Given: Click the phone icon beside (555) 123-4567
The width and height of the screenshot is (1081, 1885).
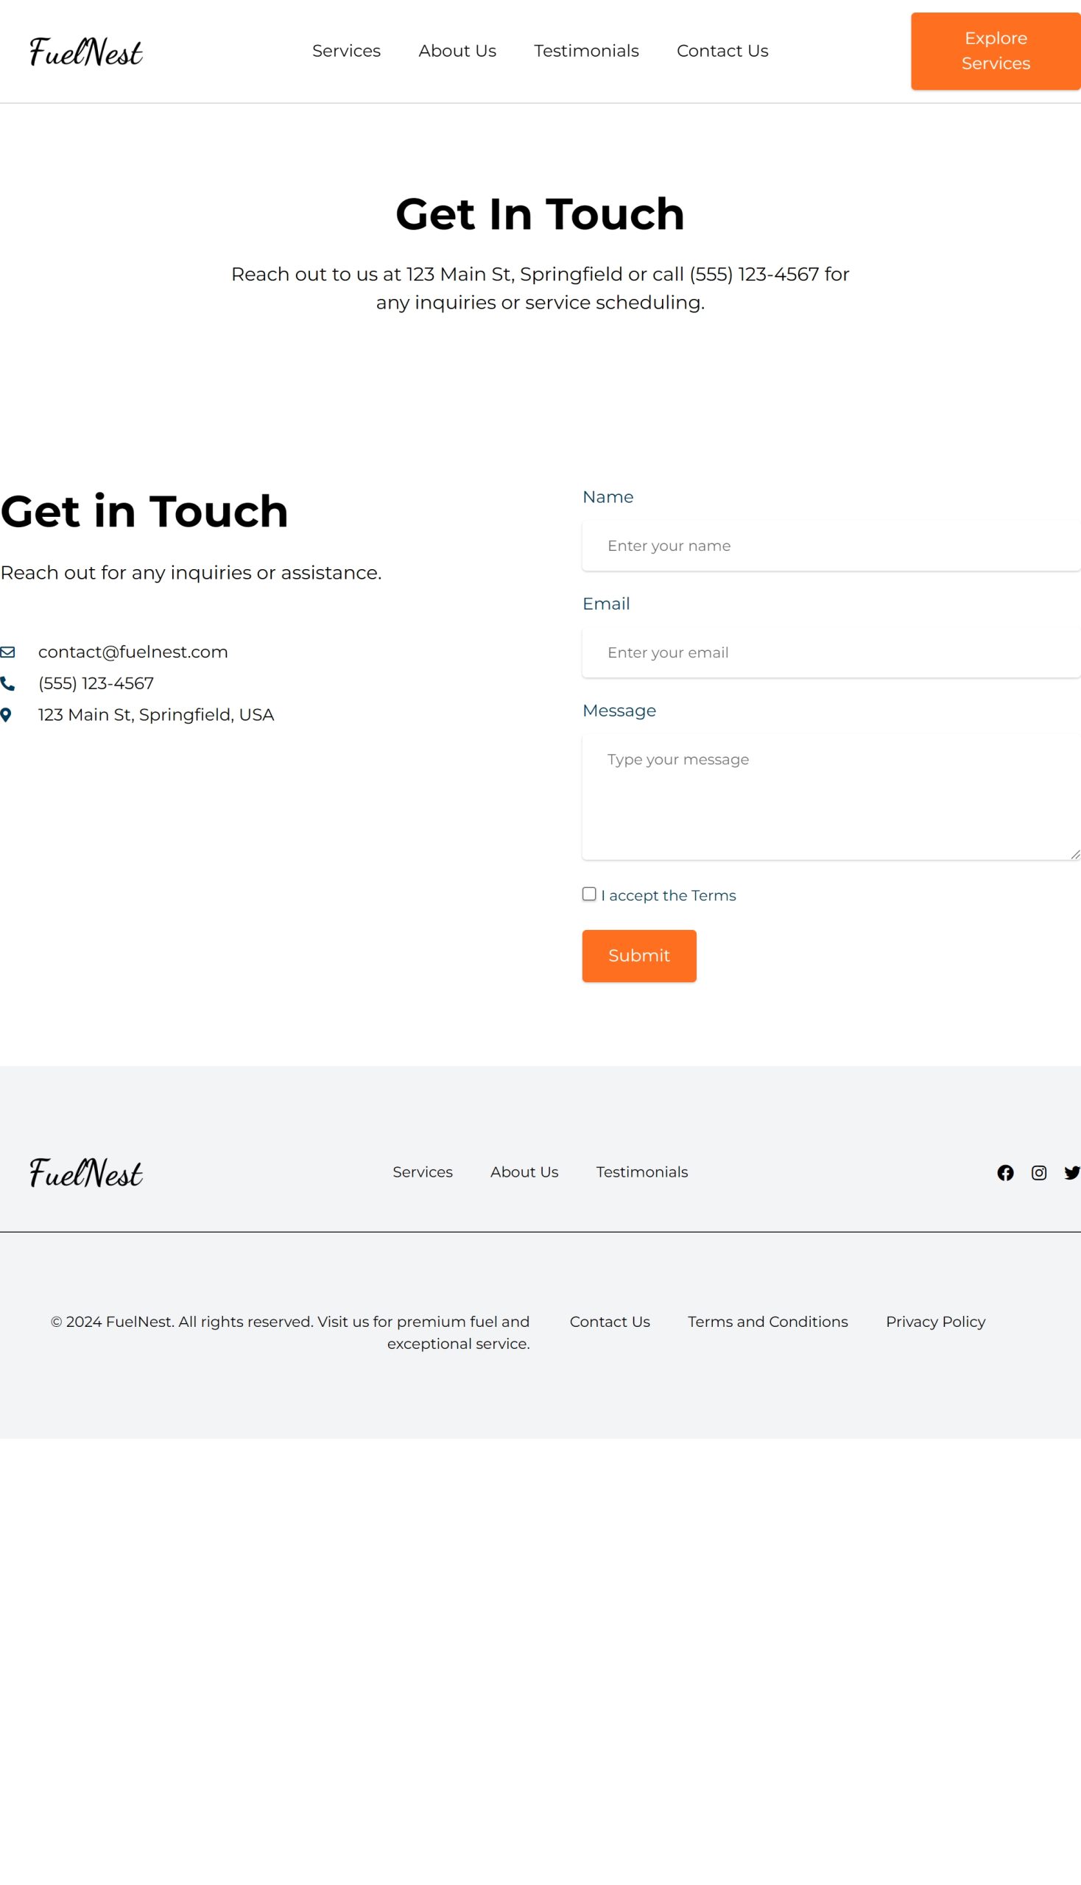Looking at the screenshot, I should [7, 683].
